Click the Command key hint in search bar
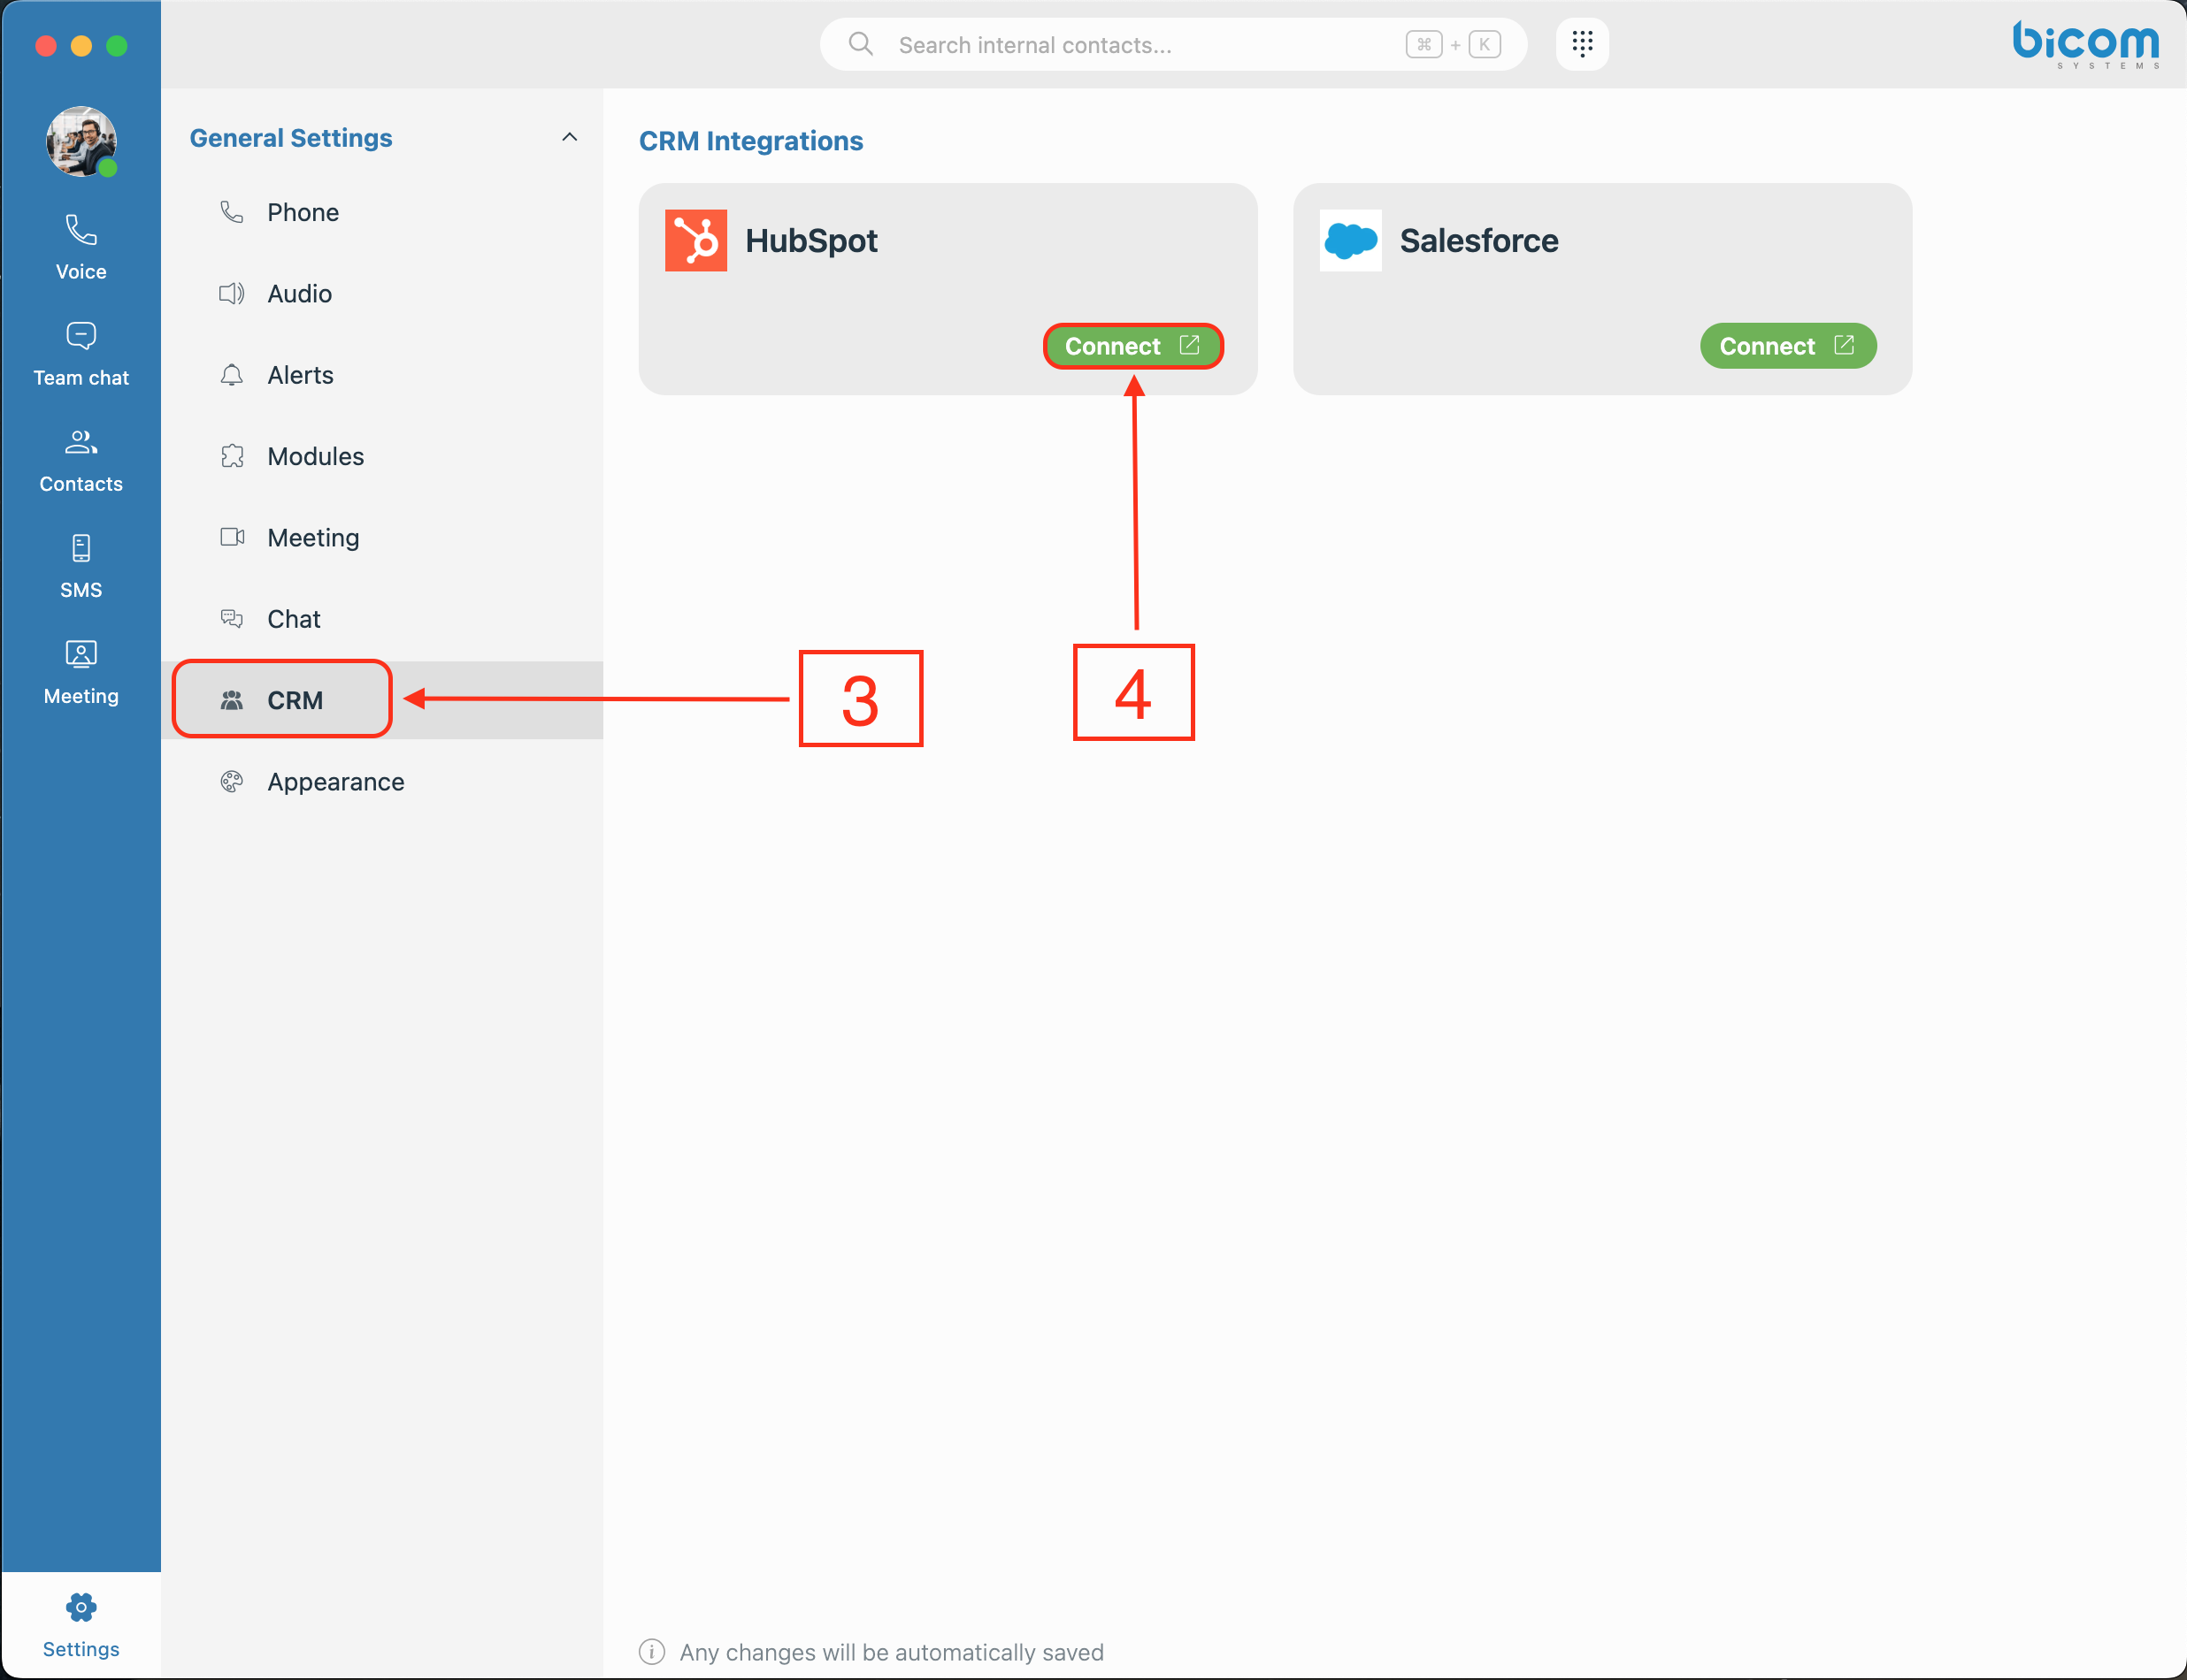This screenshot has width=2187, height=1680. tap(1423, 44)
